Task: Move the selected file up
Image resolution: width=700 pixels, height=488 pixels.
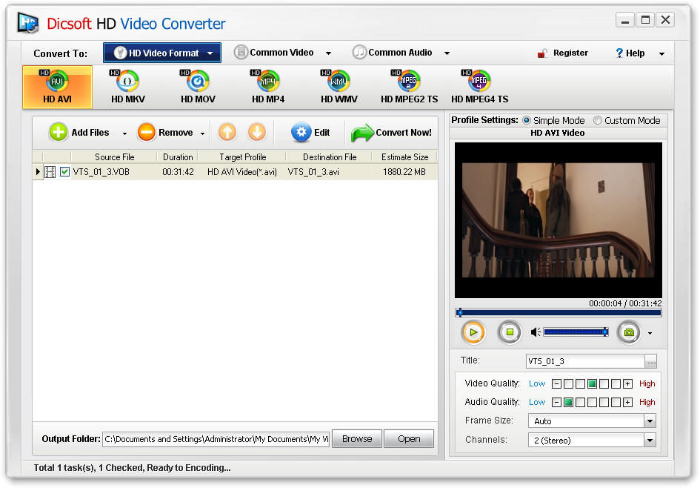Action: tap(227, 132)
